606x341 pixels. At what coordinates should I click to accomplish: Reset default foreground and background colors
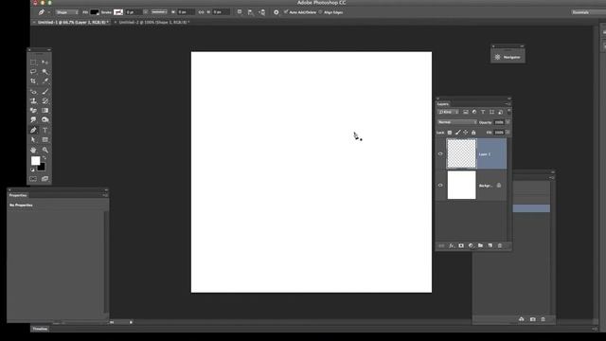pos(32,170)
